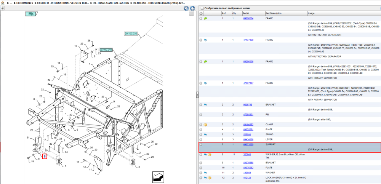Click the blue arrow icon for part 333041
This screenshot has height=184, width=381.
click(205, 155)
